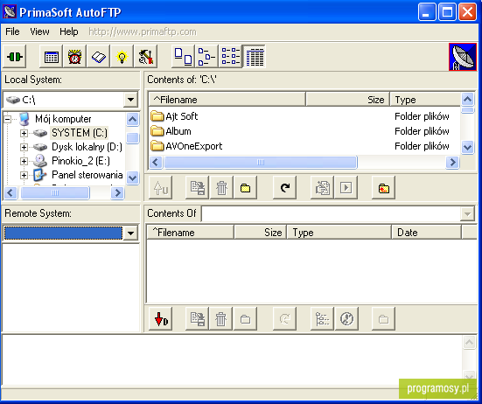This screenshot has height=404, width=482.
Task: Click remote pane new folder icon
Action: (245, 319)
